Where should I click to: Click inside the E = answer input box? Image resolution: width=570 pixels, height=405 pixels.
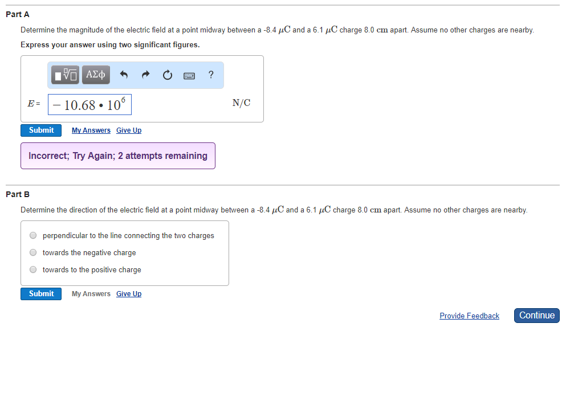coord(89,104)
